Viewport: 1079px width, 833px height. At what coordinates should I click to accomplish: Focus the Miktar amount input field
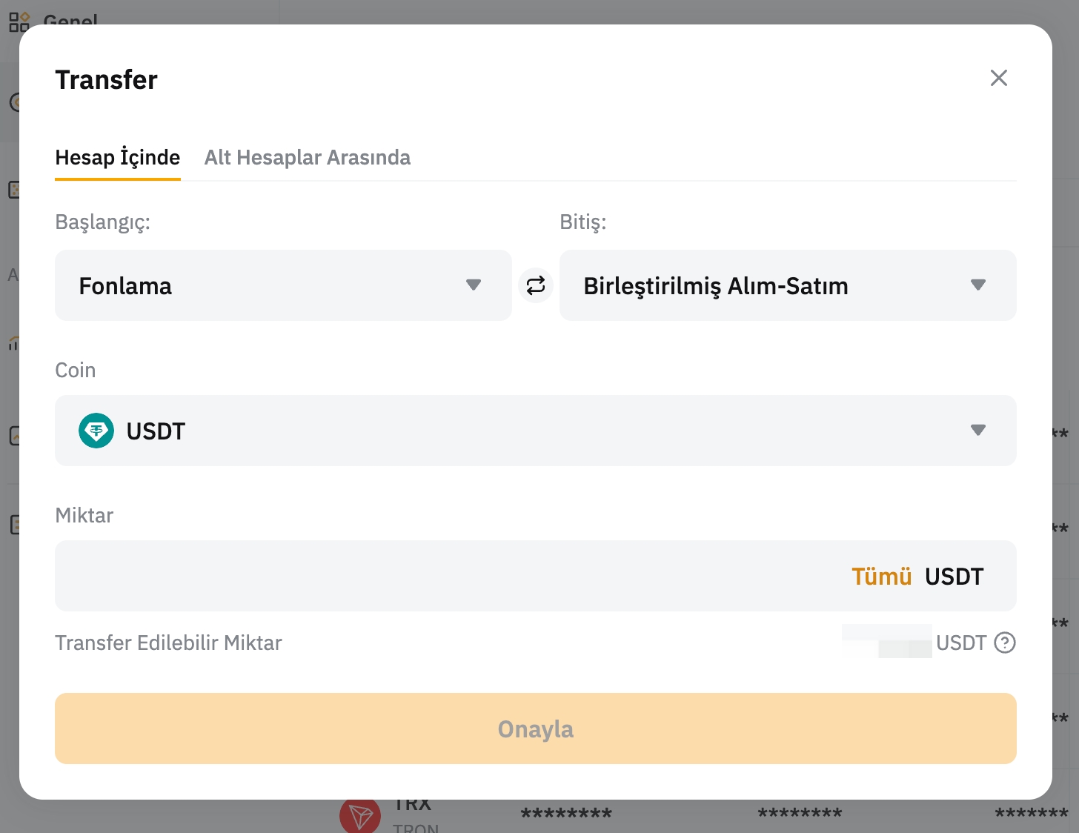click(x=445, y=577)
